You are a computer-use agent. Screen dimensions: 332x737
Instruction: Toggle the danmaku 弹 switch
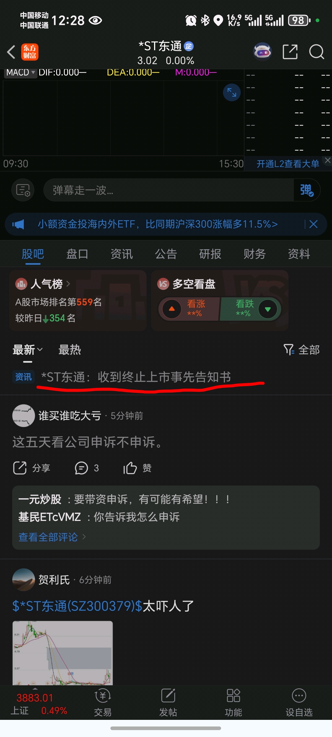click(307, 190)
